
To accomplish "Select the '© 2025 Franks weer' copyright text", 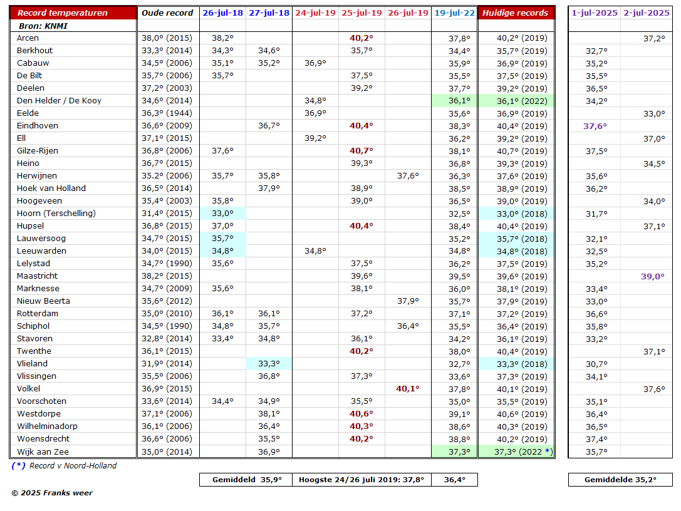I will (52, 493).
